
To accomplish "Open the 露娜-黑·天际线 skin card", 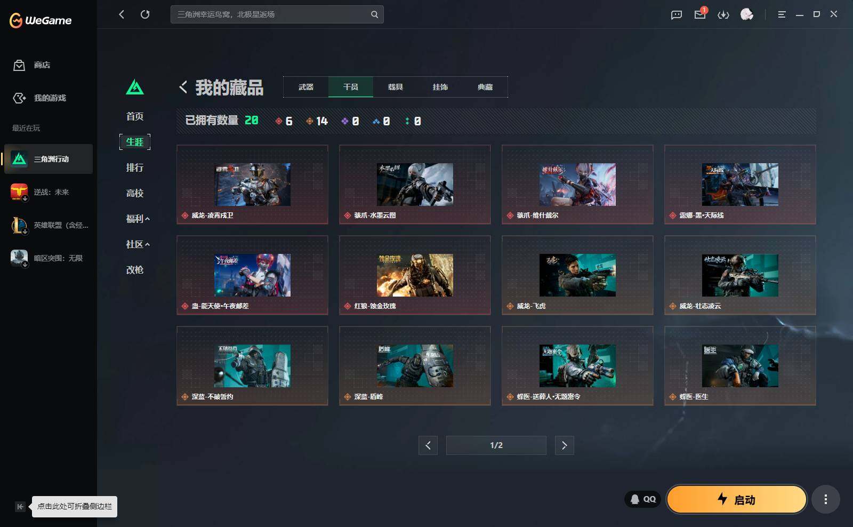I will [740, 185].
